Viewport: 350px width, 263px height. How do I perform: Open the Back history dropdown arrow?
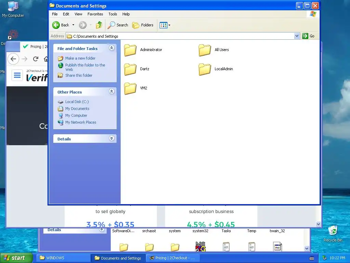click(x=73, y=25)
